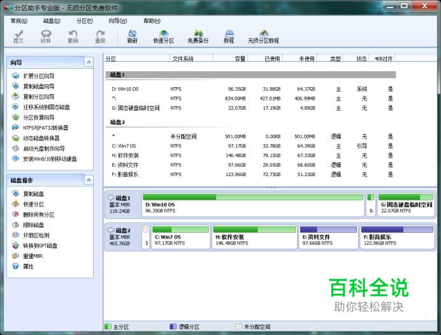
Task: Start 迁移系统到固态磁盘 wizard
Action: [46, 107]
